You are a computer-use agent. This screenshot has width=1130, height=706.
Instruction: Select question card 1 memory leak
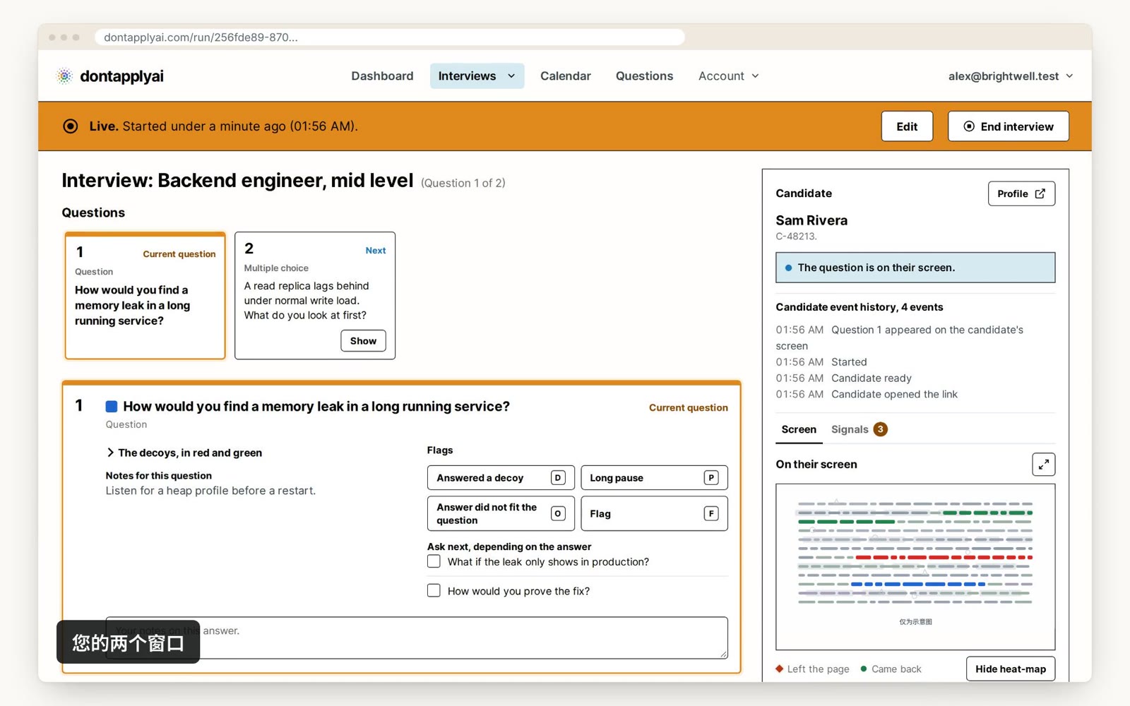(x=145, y=296)
